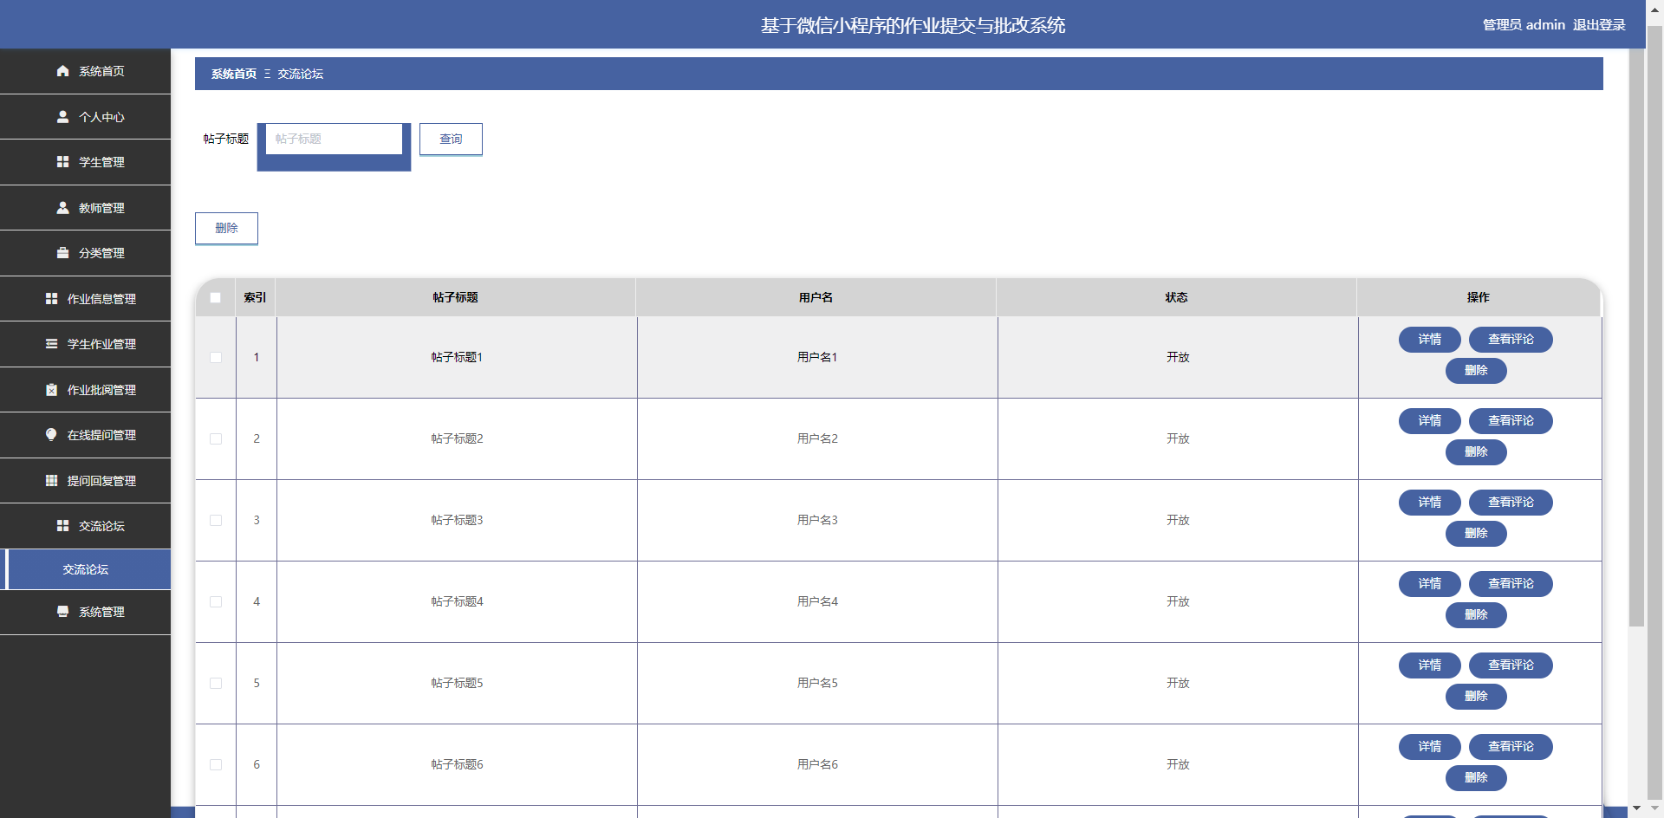Click the person icon beside 个人中心
Image resolution: width=1664 pixels, height=818 pixels.
62,116
